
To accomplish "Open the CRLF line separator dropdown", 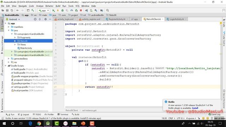I will point(172,118).
